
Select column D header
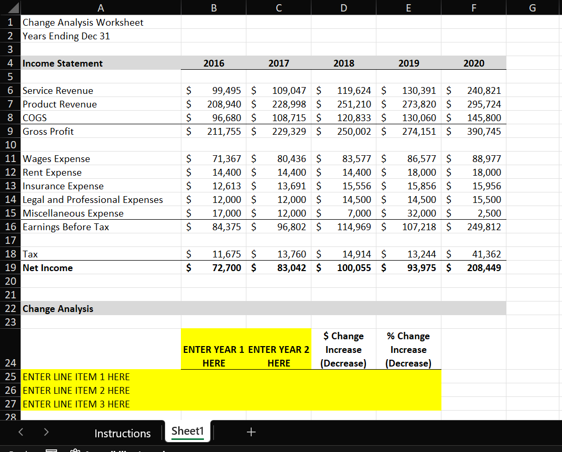point(344,7)
